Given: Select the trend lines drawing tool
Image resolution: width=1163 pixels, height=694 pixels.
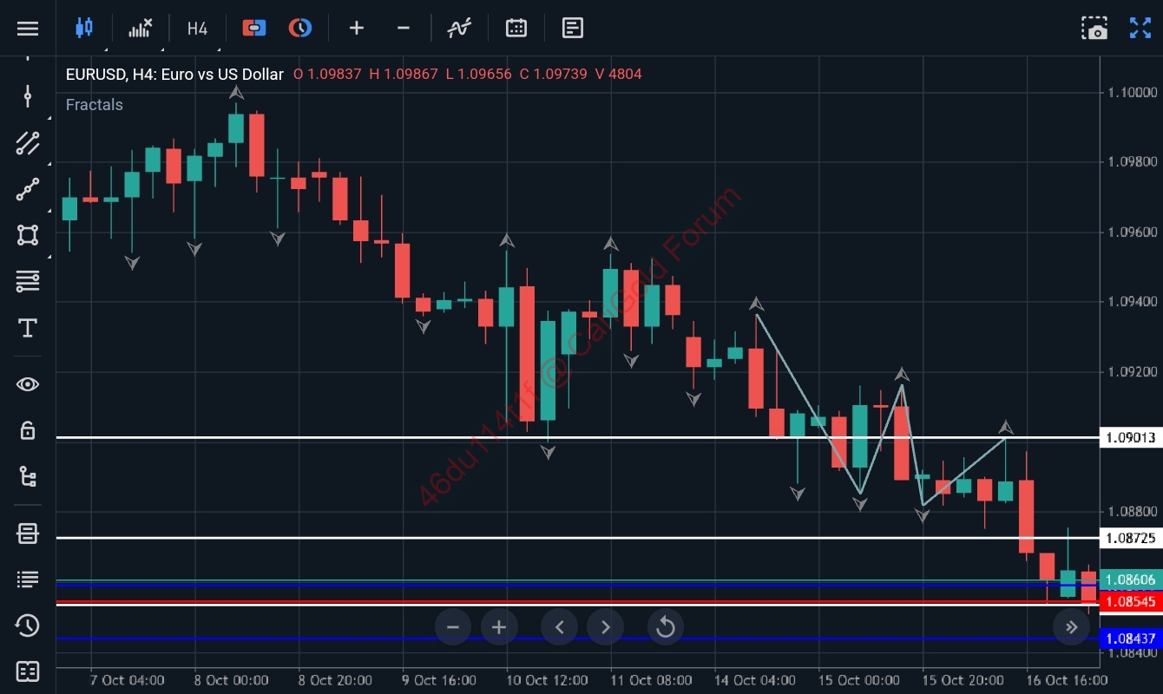Looking at the screenshot, I should coord(28,143).
